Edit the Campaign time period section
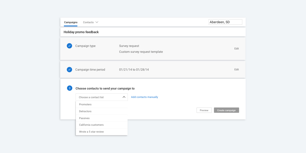This screenshot has width=306, height=153. (x=237, y=69)
